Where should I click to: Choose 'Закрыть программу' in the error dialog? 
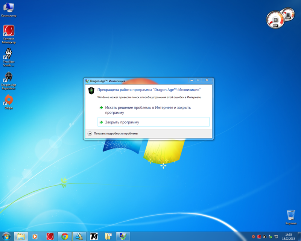tap(154, 122)
